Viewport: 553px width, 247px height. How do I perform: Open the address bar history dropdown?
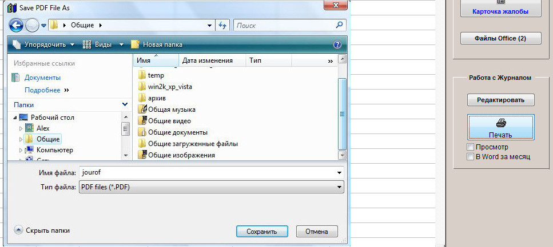pyautogui.click(x=209, y=25)
